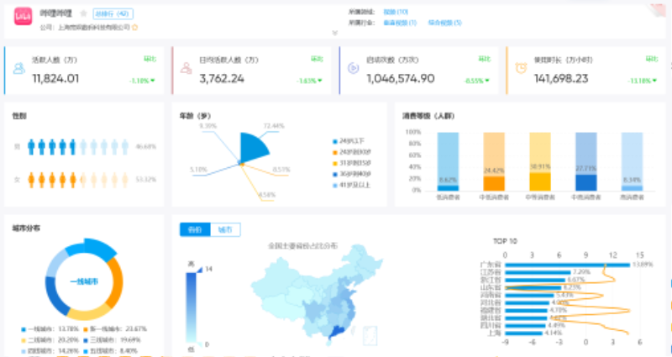Click the daily active users icon
Viewport: 672px width, 357px height.
(187, 66)
